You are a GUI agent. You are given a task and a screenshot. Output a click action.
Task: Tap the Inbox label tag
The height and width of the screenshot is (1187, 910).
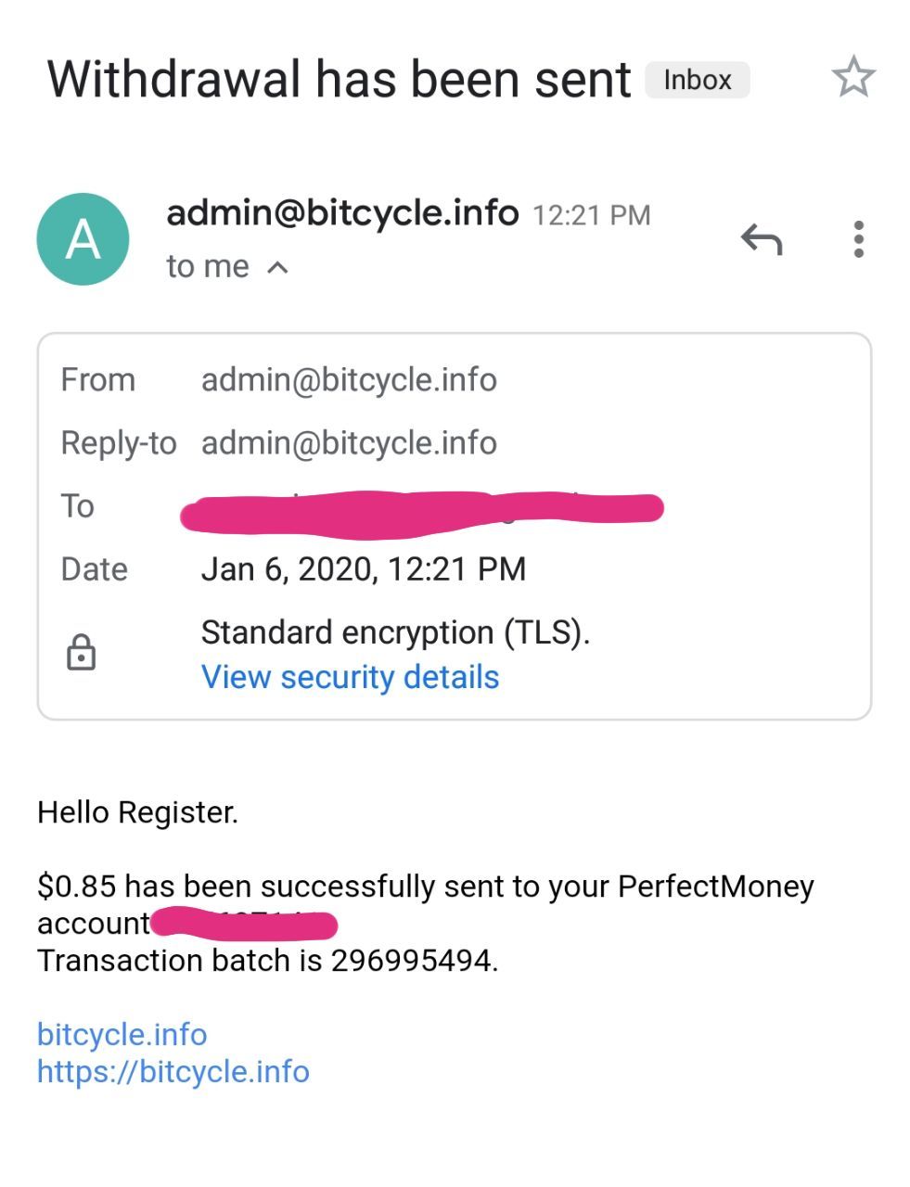pos(697,80)
